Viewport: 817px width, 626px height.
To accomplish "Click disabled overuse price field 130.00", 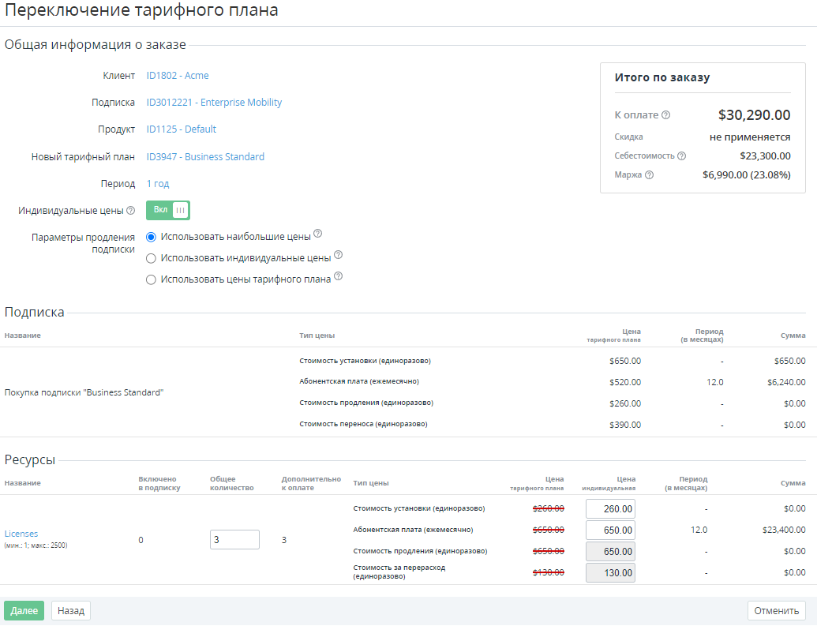I will (x=610, y=573).
